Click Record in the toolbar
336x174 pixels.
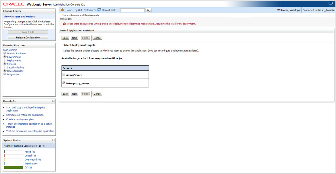(x=106, y=10)
